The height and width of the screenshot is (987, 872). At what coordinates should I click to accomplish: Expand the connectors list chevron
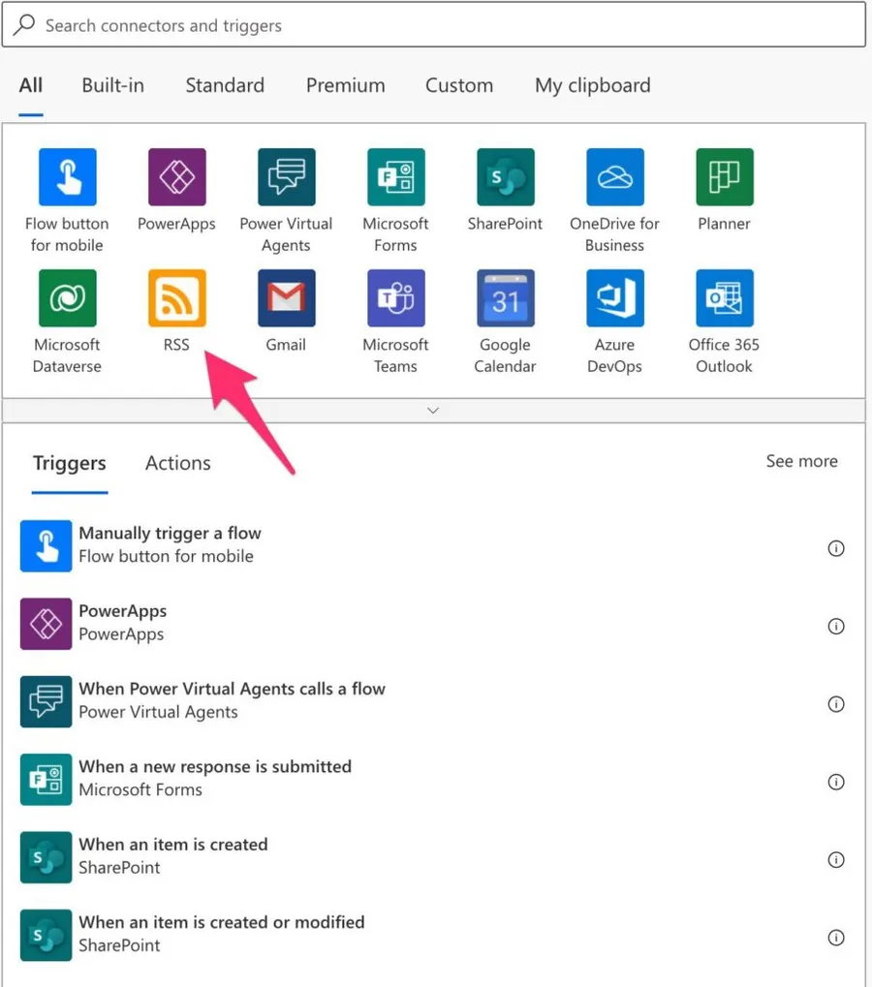tap(433, 411)
